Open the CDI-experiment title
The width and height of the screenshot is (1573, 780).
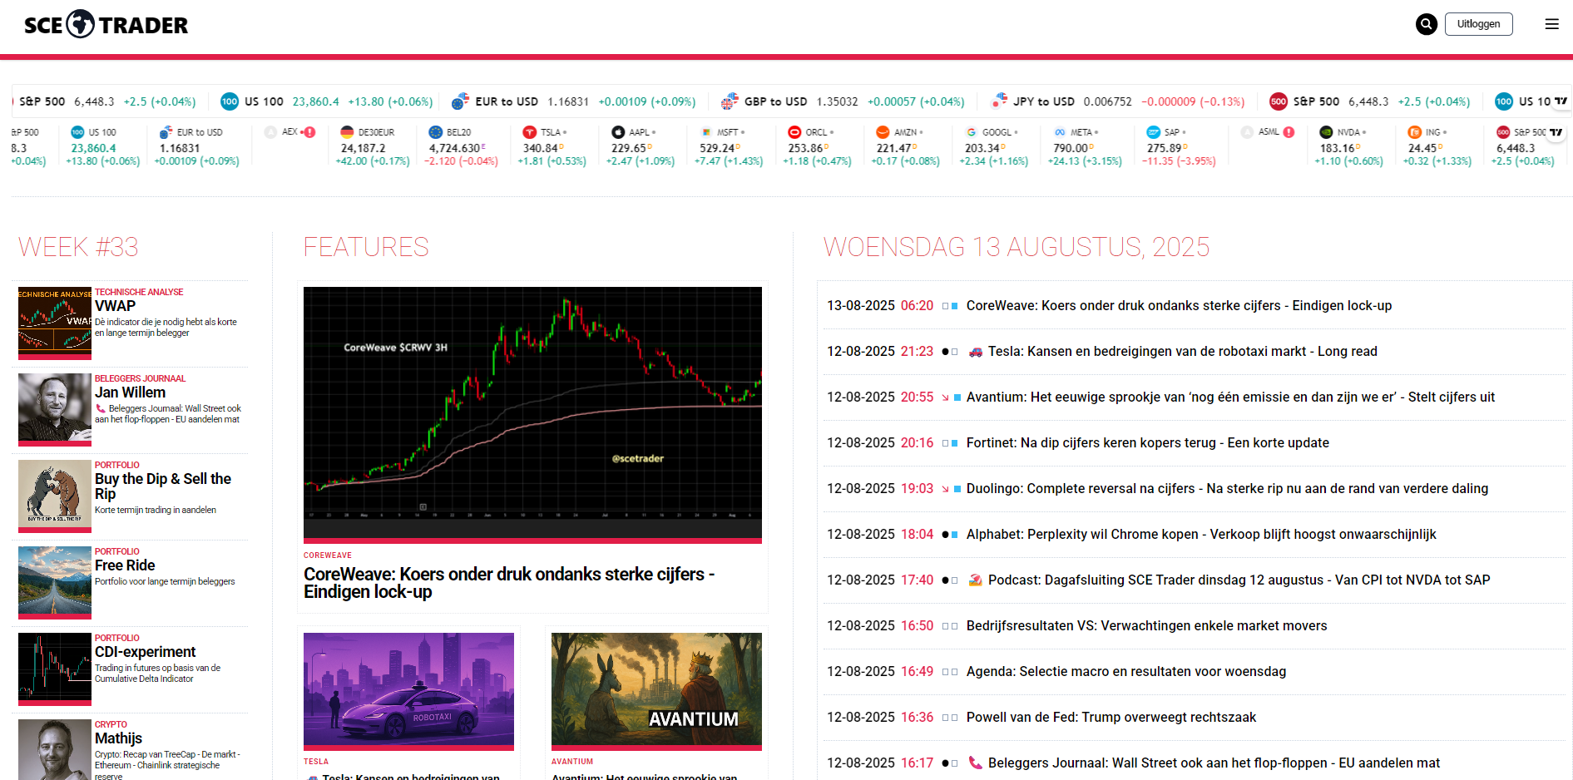[146, 652]
